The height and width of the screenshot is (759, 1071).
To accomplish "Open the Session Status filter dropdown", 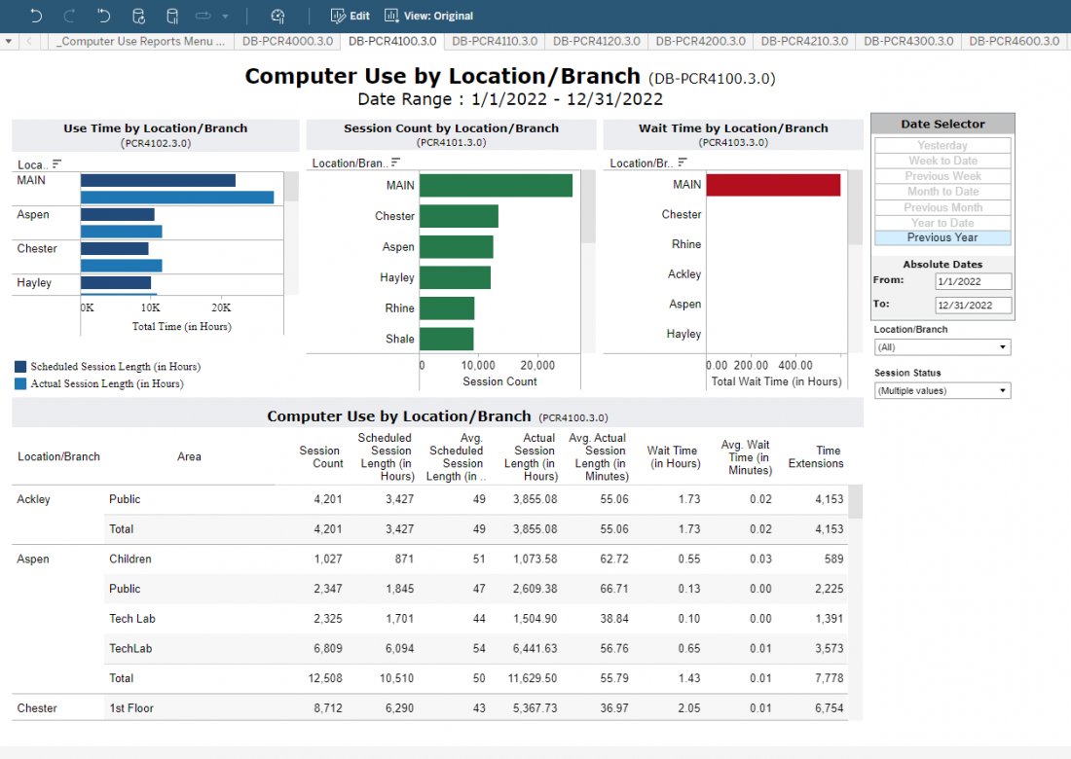I will (942, 391).
